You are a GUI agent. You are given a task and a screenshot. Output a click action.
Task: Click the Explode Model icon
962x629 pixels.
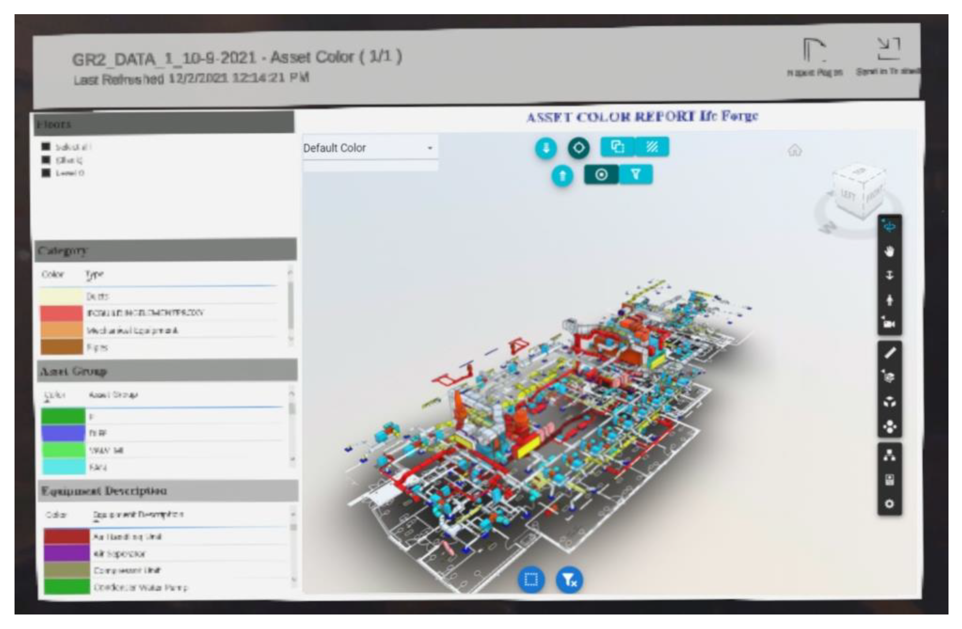tap(889, 402)
